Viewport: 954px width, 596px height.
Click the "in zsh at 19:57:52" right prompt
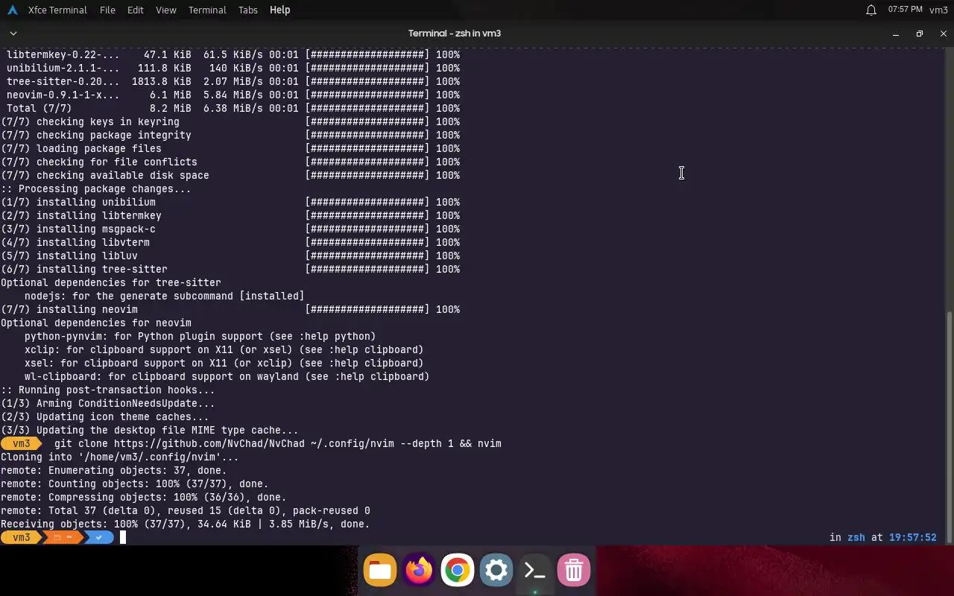point(882,537)
